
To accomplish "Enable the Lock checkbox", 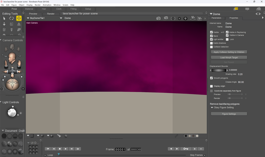I will (x=227, y=39).
